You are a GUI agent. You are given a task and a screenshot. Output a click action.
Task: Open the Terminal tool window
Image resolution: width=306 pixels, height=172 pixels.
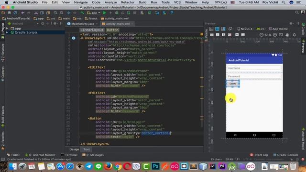[x=69, y=155]
